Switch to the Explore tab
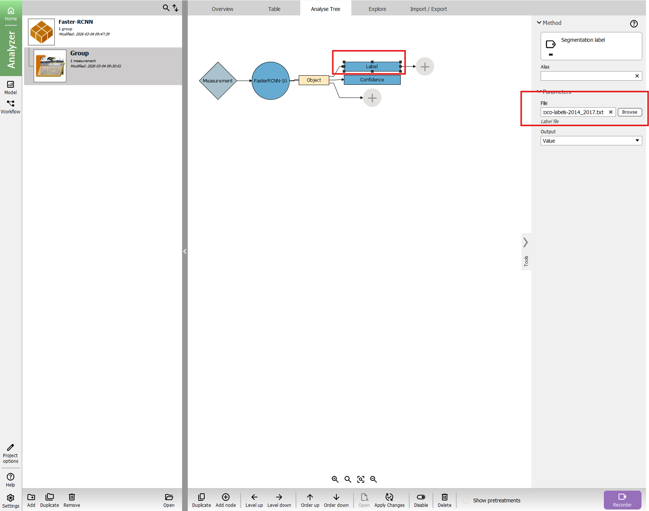Image resolution: width=649 pixels, height=511 pixels. (x=377, y=9)
